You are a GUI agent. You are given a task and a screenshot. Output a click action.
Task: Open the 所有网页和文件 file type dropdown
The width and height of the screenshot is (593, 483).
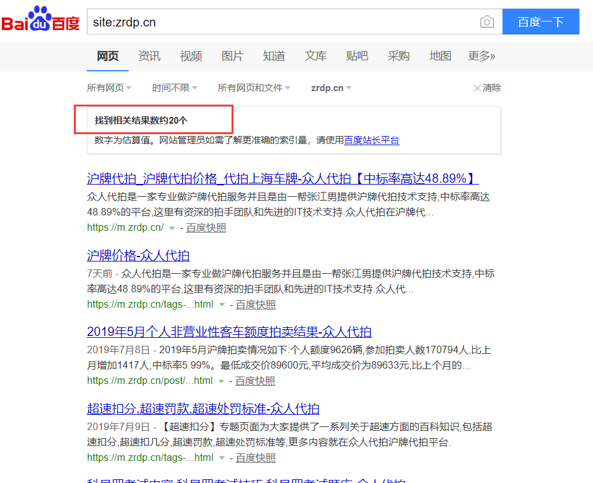(x=254, y=88)
